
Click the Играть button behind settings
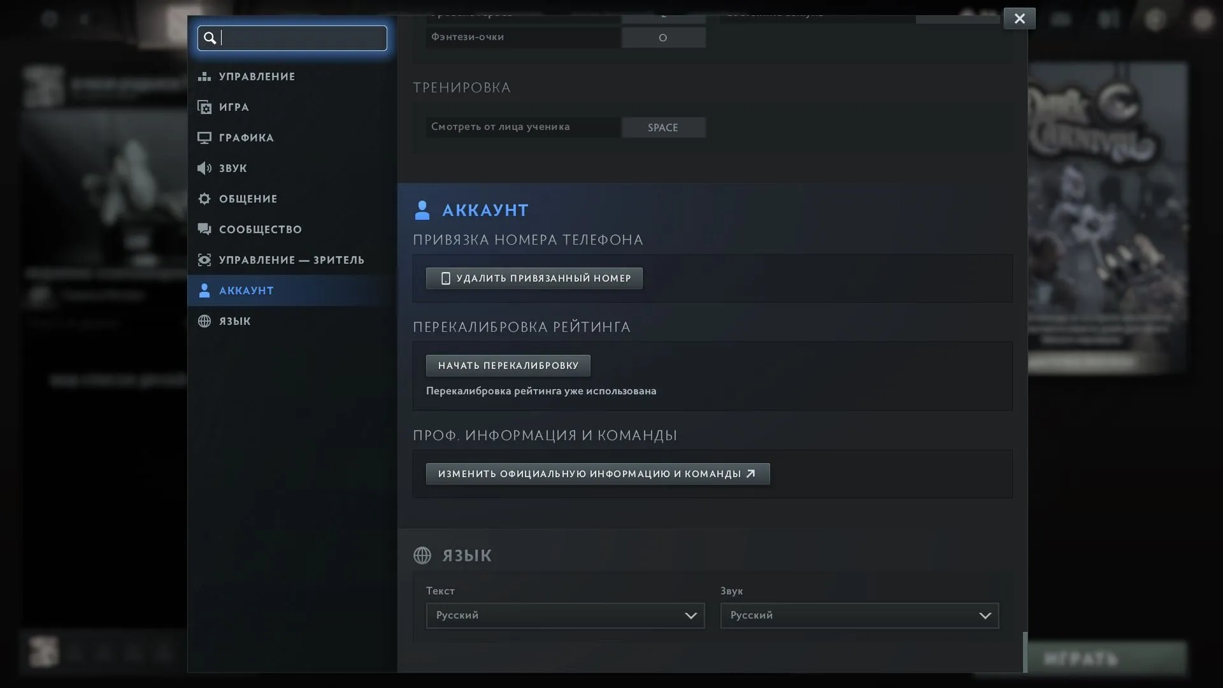point(1081,659)
